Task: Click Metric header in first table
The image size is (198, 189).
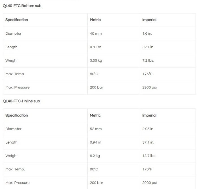Action: click(95, 20)
